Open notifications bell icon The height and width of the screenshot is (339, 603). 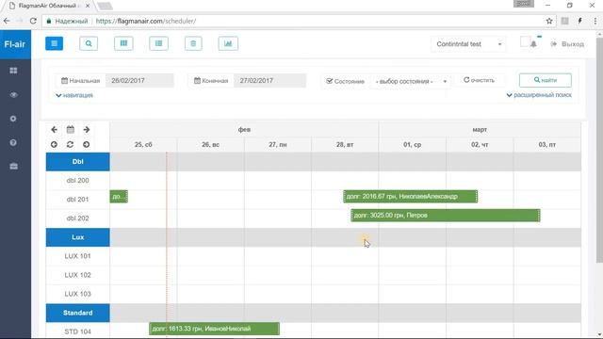coord(533,44)
